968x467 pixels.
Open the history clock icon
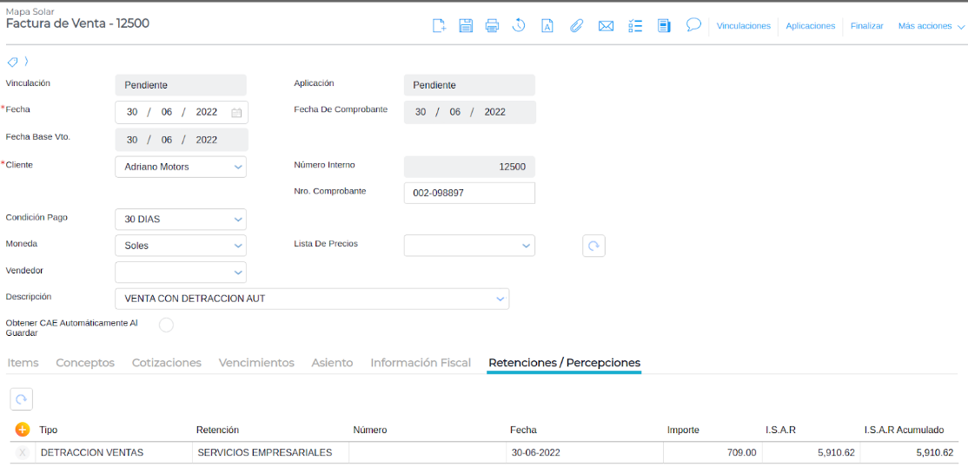519,26
